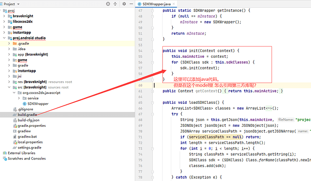The image size is (311, 181).
Task: Click the collapse all icon in Project toolbar
Action: coord(115,4)
